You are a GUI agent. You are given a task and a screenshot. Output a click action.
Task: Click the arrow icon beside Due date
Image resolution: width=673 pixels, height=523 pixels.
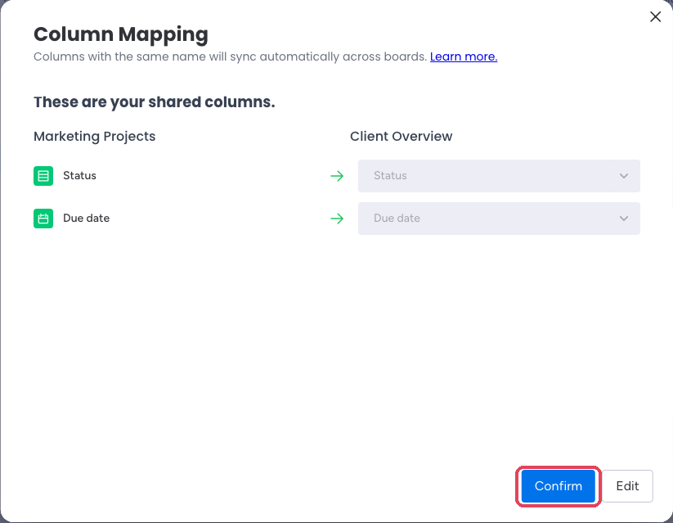[337, 219]
